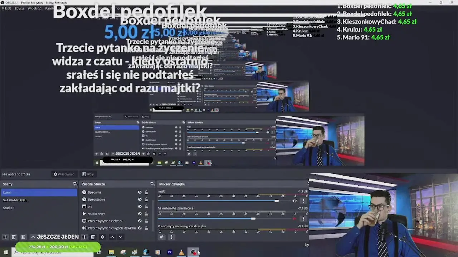Pop out the Źródła obrazu dock panel
Screen dimensions: 458x257
152,184
